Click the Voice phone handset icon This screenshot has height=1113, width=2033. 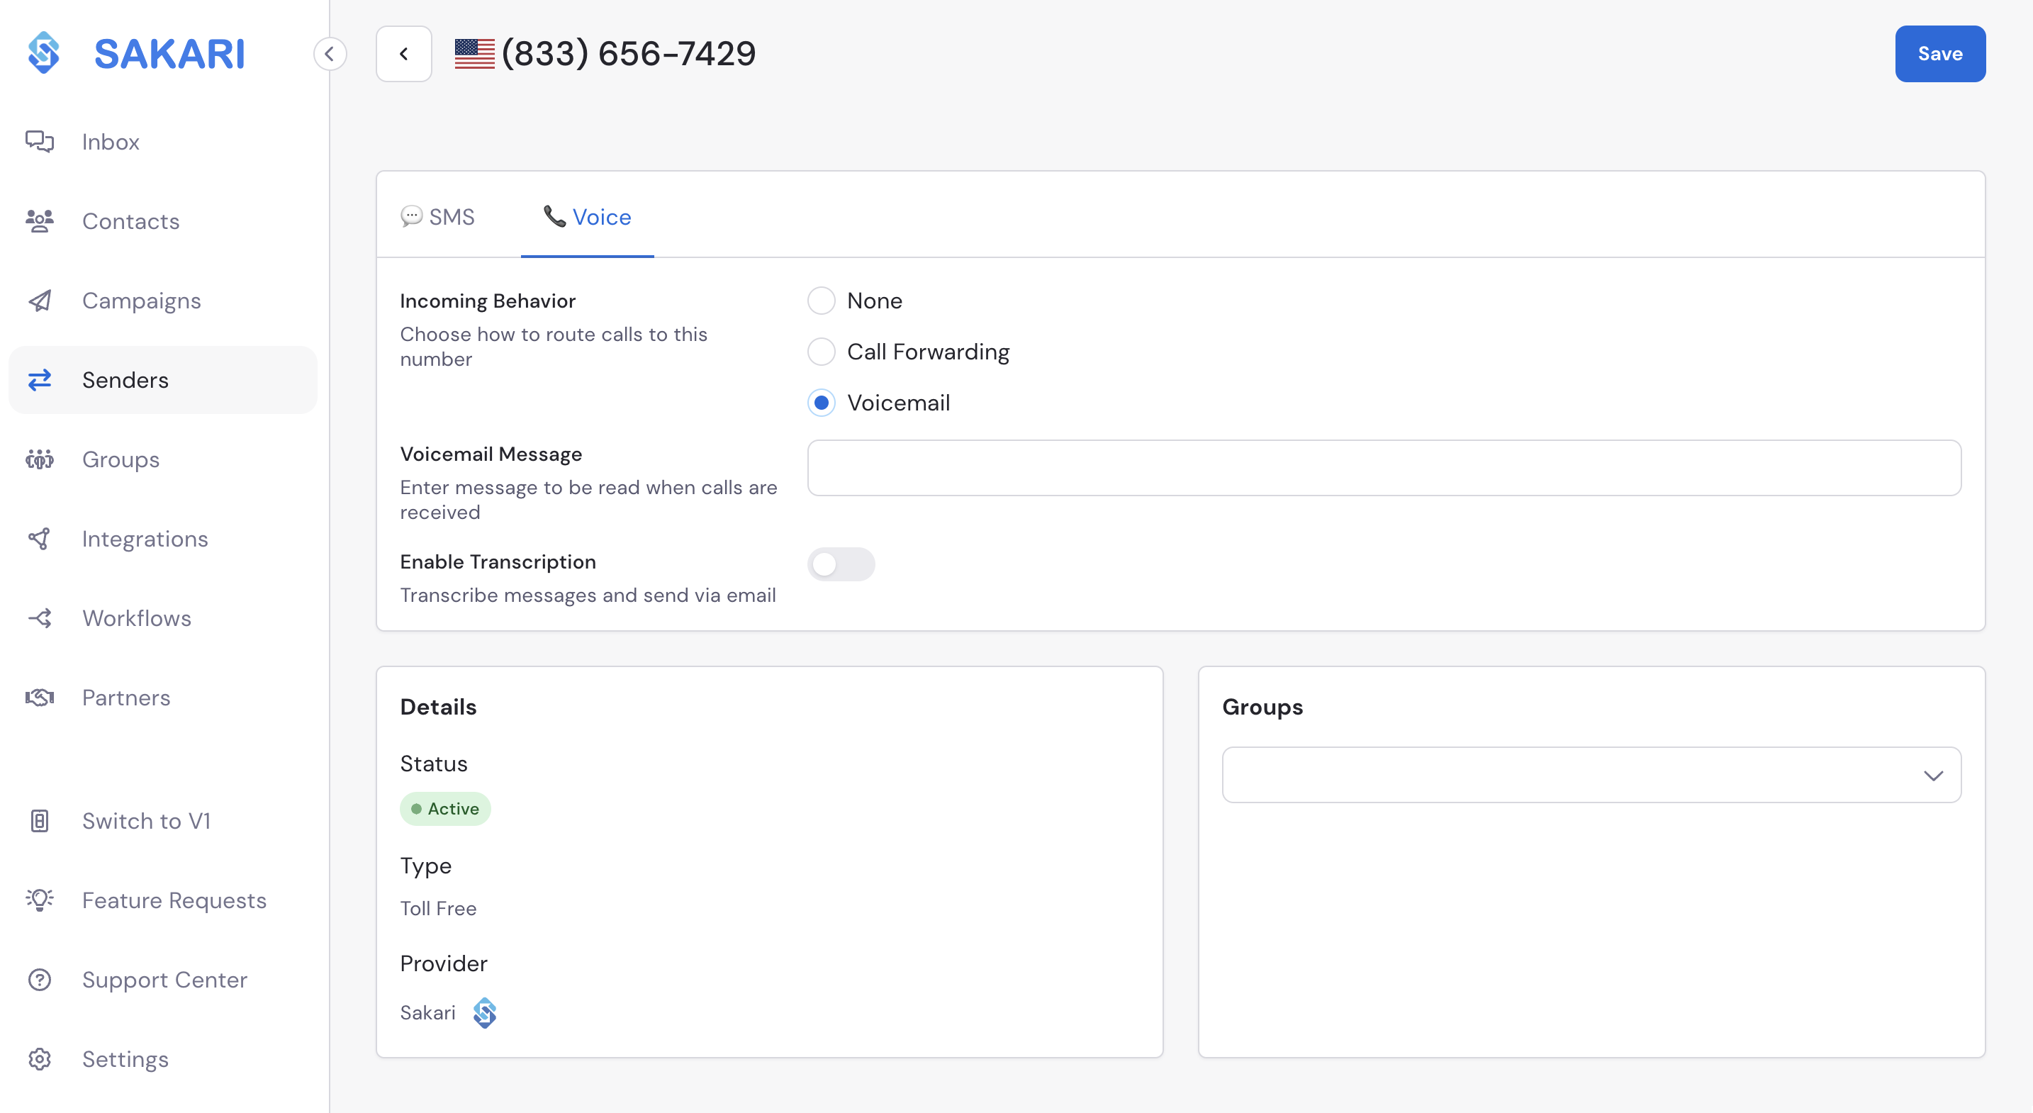(x=555, y=216)
